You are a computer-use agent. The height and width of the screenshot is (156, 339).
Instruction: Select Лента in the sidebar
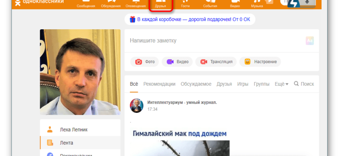pyautogui.click(x=80, y=143)
